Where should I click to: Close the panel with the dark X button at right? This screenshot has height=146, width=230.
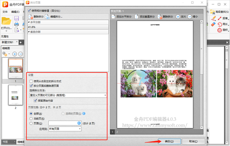227,42
